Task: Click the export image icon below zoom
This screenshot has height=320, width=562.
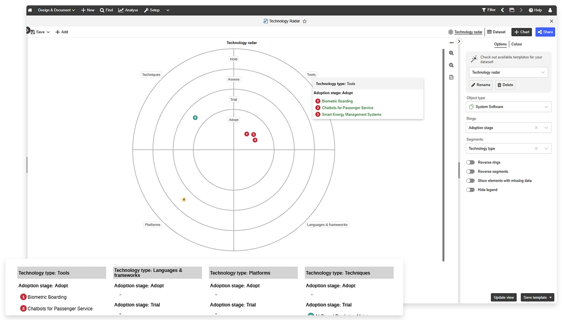Action: [x=451, y=77]
